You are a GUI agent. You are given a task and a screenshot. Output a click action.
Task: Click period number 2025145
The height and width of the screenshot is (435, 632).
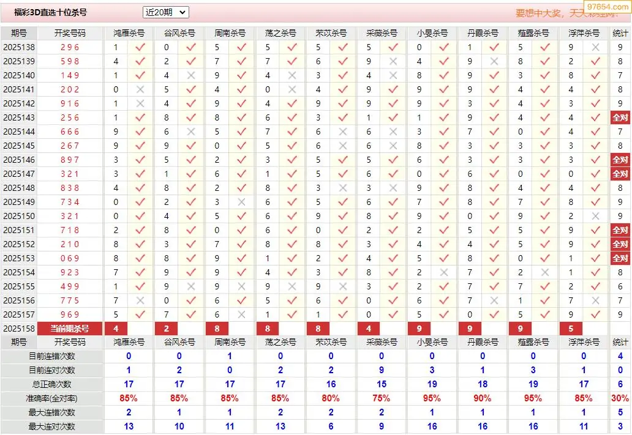click(19, 146)
